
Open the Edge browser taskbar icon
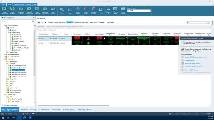click(x=24, y=118)
